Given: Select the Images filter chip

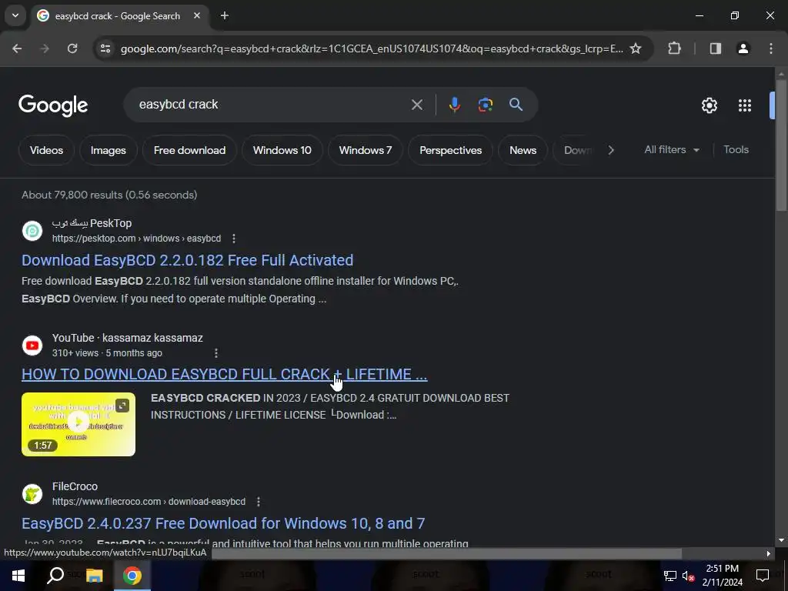Looking at the screenshot, I should coord(108,150).
